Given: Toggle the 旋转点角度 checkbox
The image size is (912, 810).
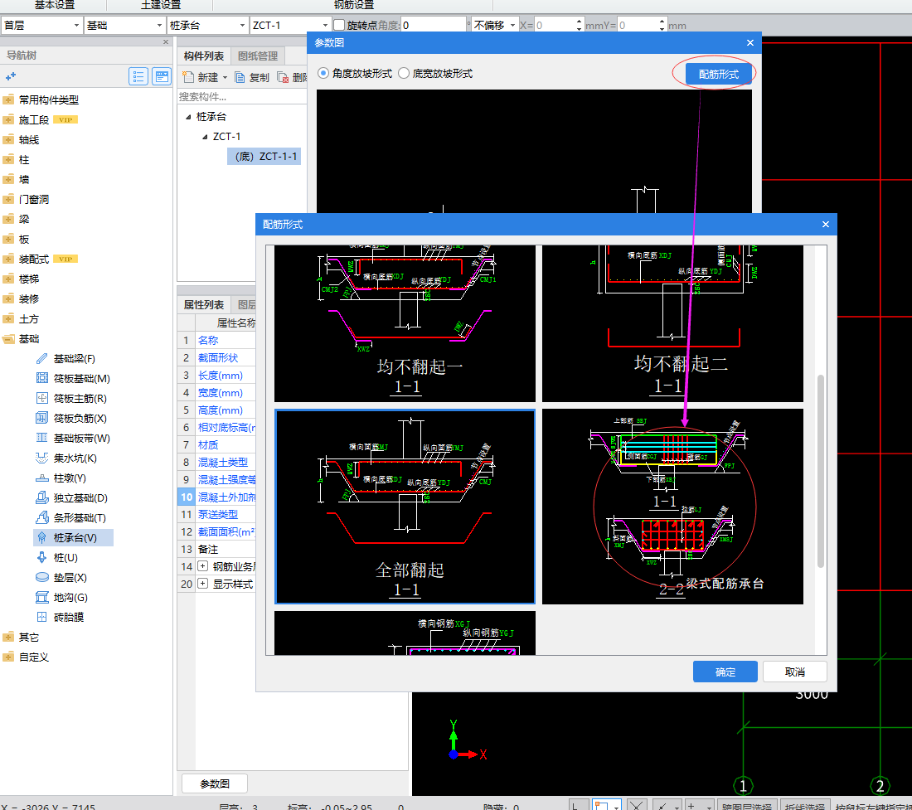Looking at the screenshot, I should tap(339, 26).
